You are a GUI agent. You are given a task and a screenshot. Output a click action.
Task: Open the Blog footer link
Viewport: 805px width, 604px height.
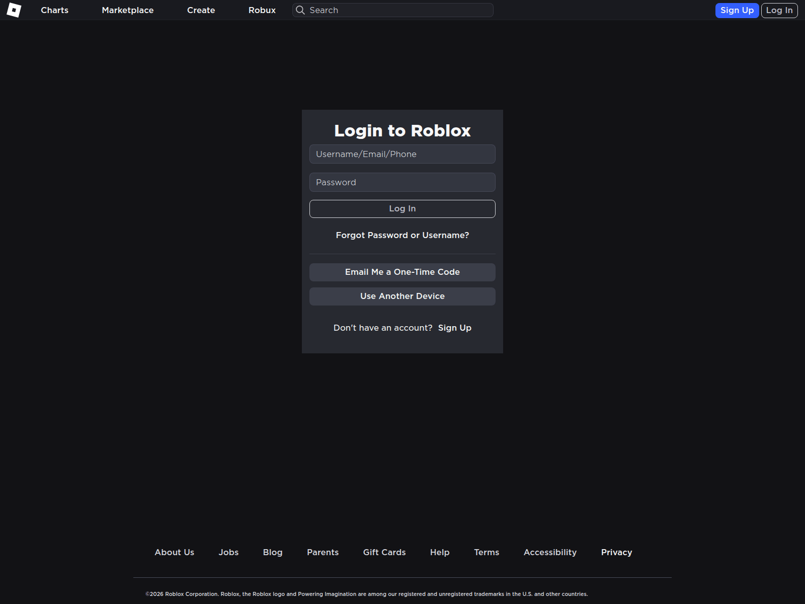click(x=273, y=552)
